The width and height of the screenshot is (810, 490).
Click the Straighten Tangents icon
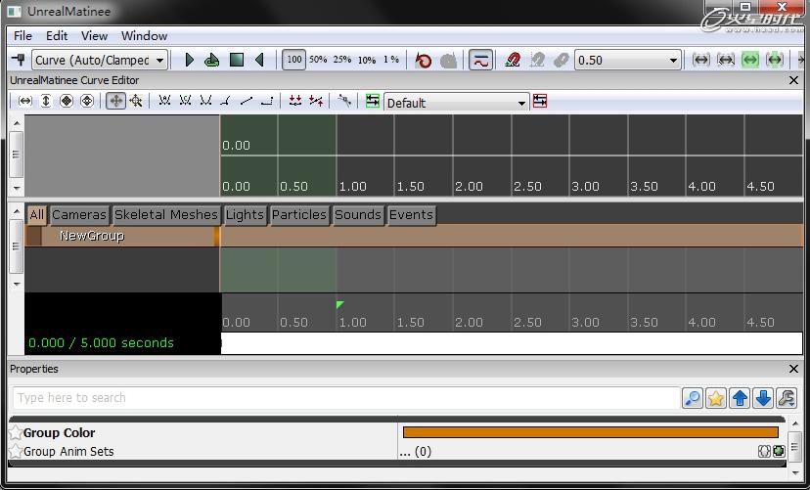[316, 101]
